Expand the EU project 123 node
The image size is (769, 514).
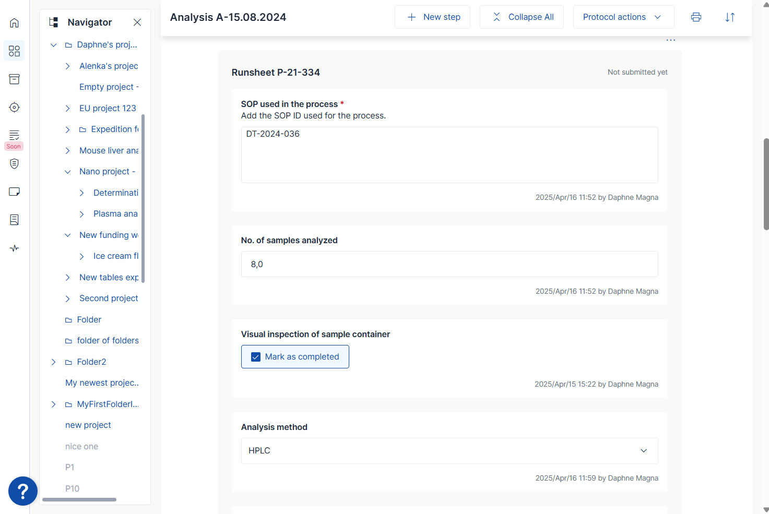click(67, 109)
